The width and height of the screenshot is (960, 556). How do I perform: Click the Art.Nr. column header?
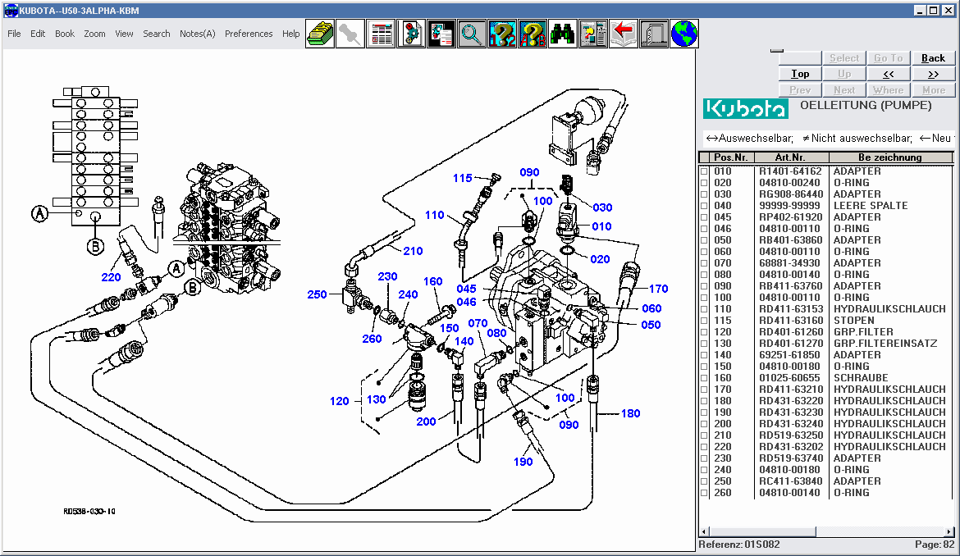(x=791, y=157)
